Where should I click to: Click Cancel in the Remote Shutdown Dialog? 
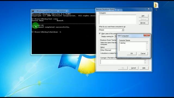tap(133, 68)
